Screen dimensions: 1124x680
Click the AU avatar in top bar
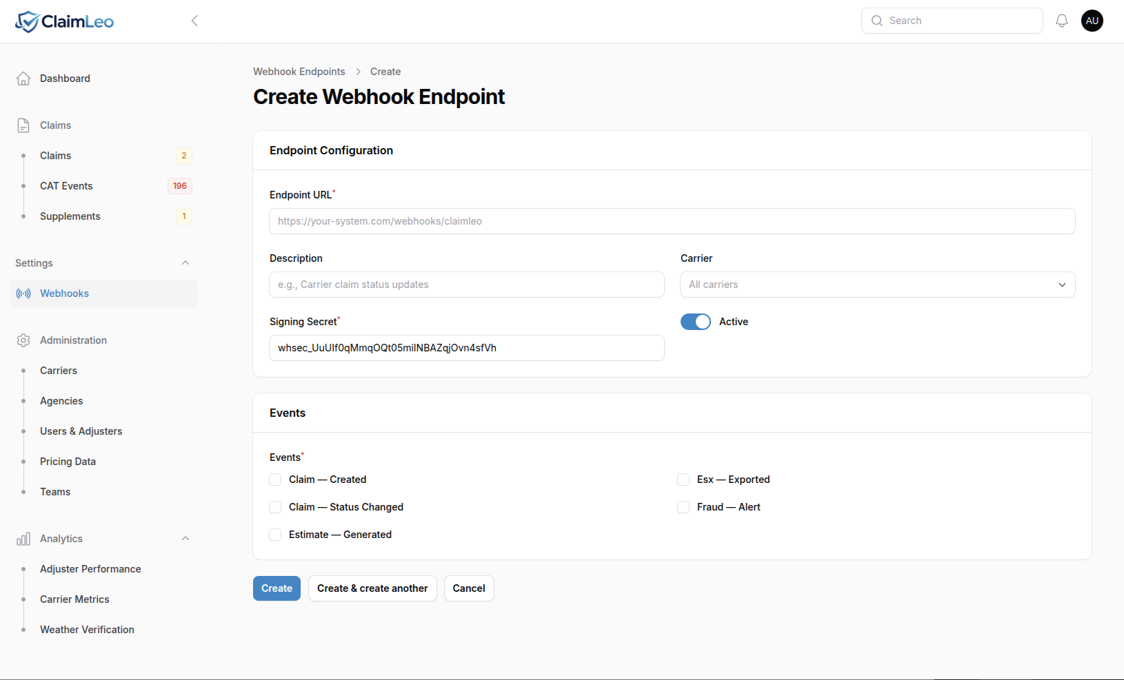click(x=1092, y=21)
